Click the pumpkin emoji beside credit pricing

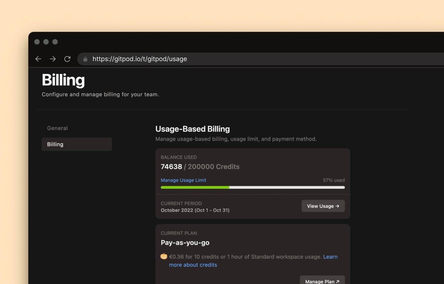pos(164,256)
